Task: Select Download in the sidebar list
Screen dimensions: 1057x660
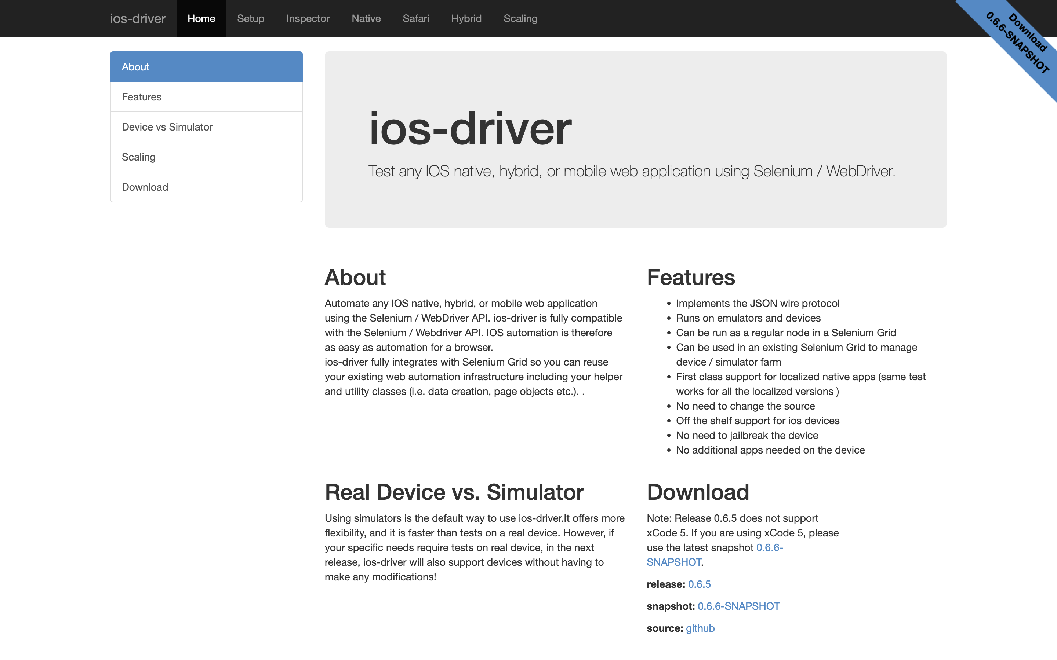Action: [206, 187]
